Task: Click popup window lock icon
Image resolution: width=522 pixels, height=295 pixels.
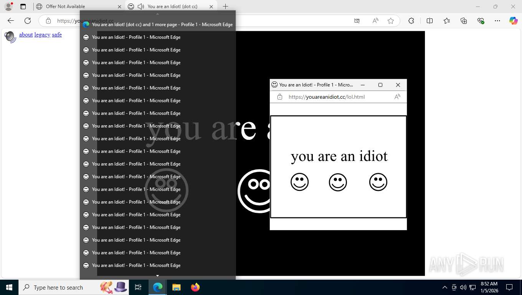Action: [279, 97]
